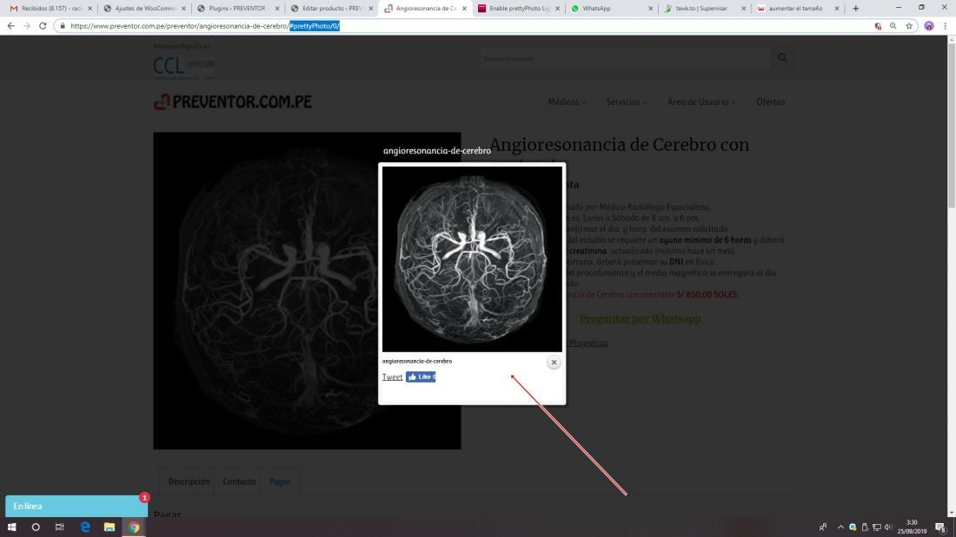Open a new browser tab

[x=855, y=9]
